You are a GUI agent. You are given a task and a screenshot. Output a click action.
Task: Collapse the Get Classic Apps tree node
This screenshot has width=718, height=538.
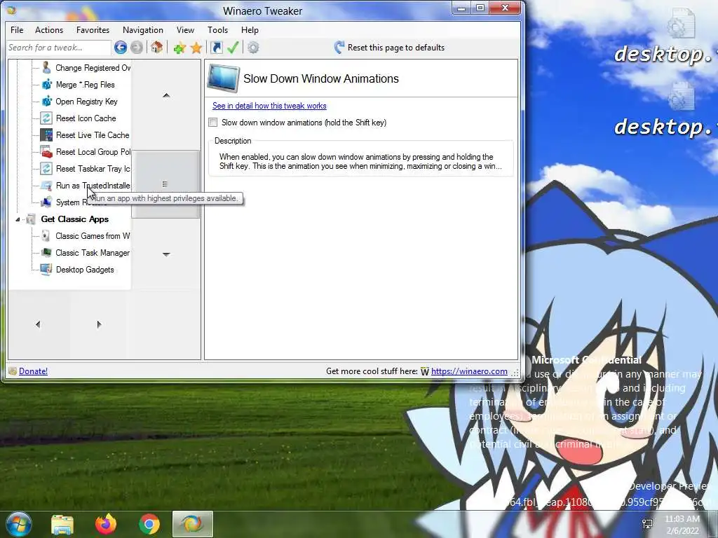click(18, 219)
